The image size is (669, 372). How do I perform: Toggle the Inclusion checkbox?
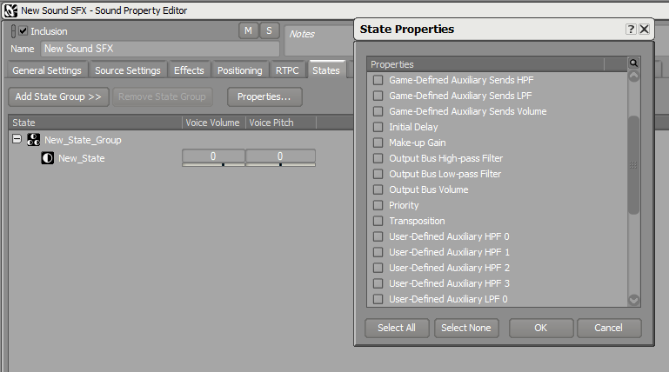click(23, 31)
